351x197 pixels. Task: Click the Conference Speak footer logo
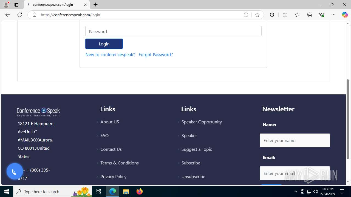[x=38, y=112]
